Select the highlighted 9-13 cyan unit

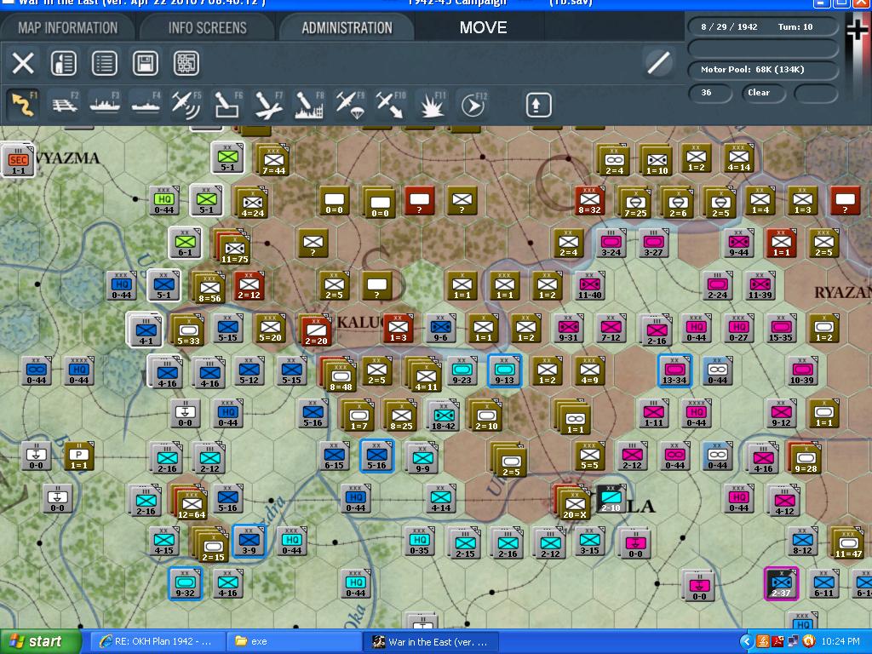(504, 370)
